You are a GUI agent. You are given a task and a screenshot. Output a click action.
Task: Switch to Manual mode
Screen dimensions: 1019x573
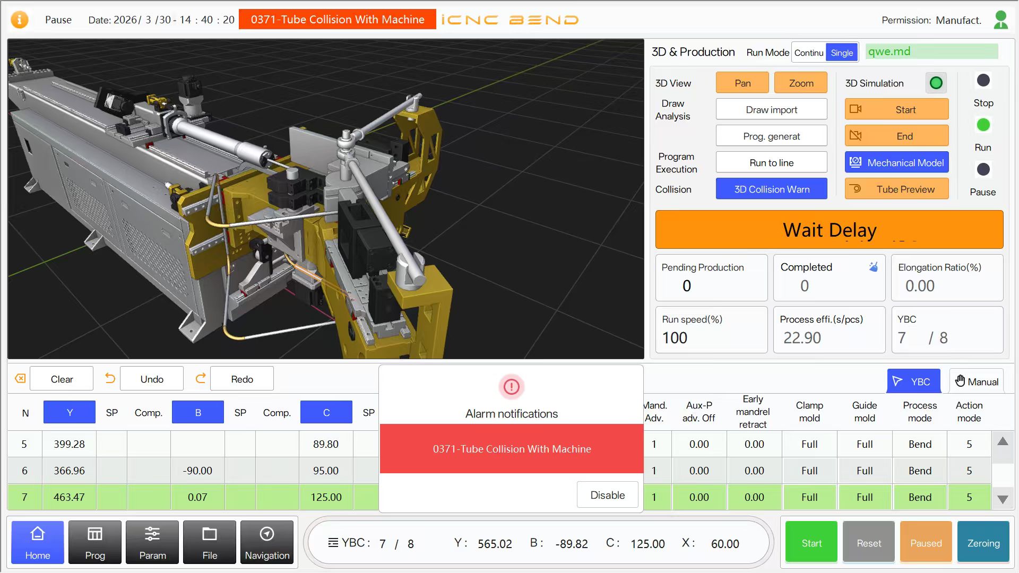click(x=977, y=381)
